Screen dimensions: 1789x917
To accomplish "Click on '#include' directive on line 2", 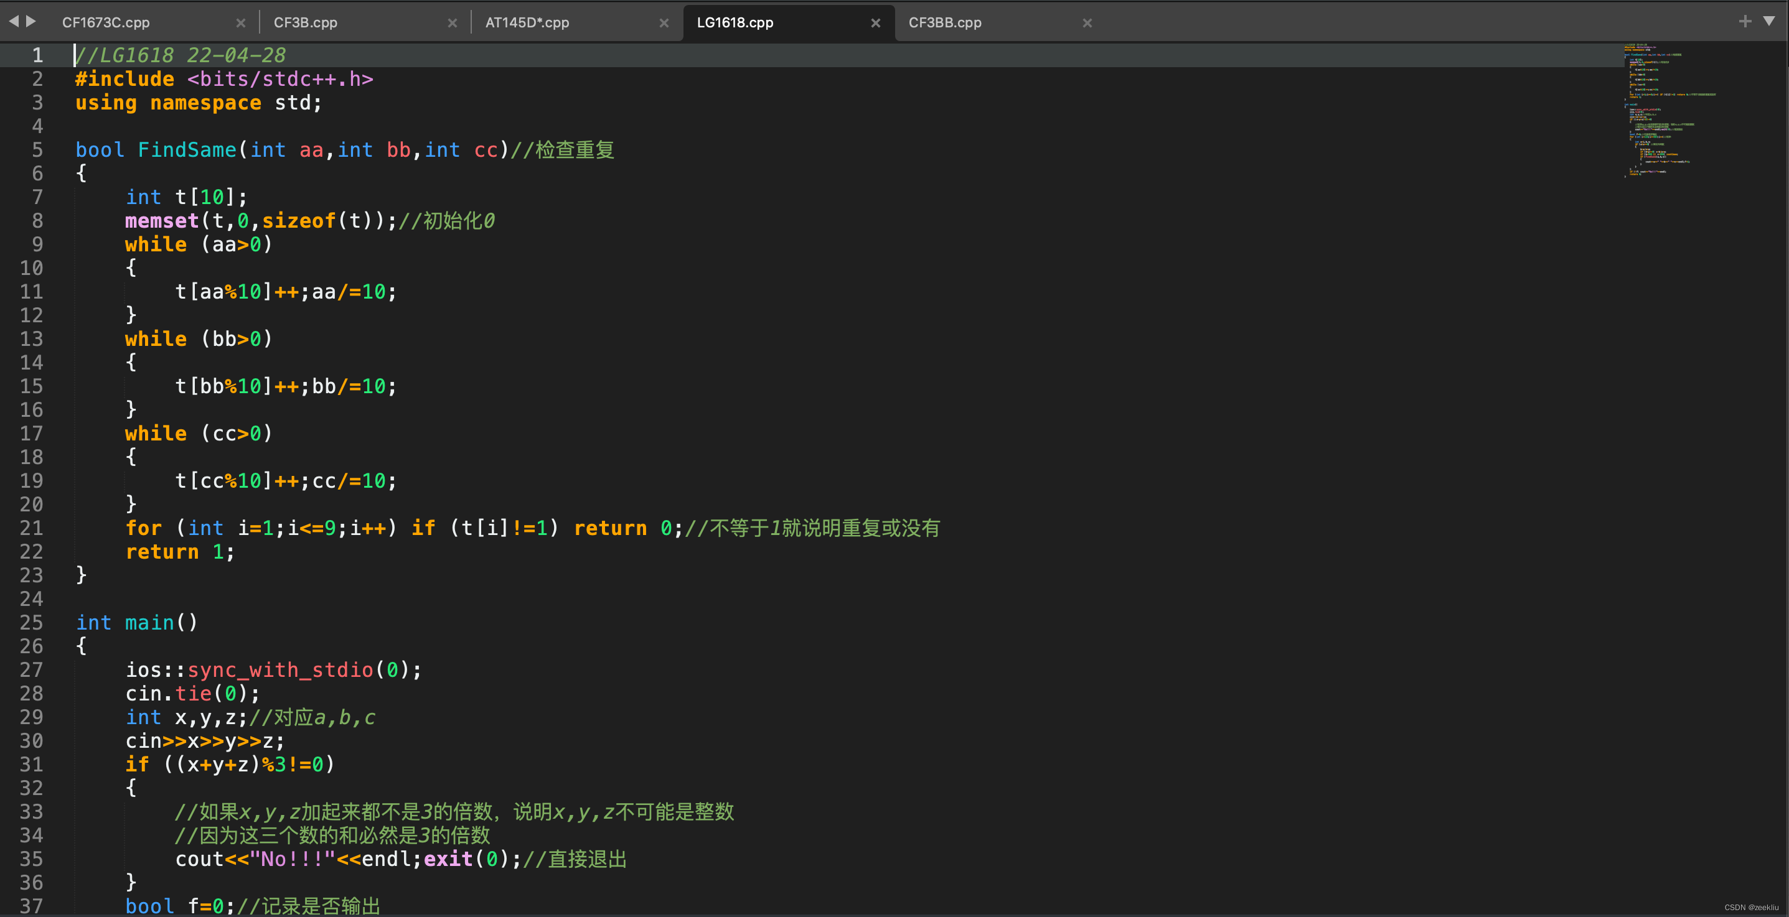I will pyautogui.click(x=125, y=79).
